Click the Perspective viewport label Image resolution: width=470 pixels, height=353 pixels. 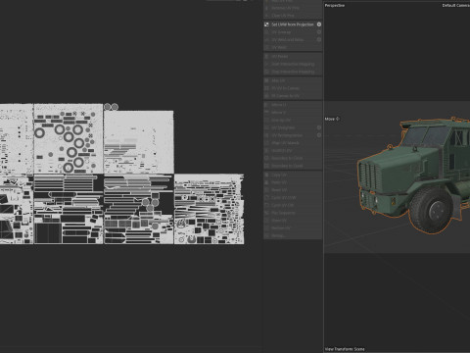point(335,6)
